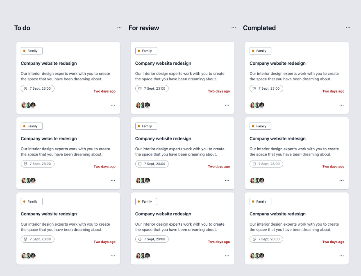Click the orange dot on bottom For review card tag

point(138,201)
